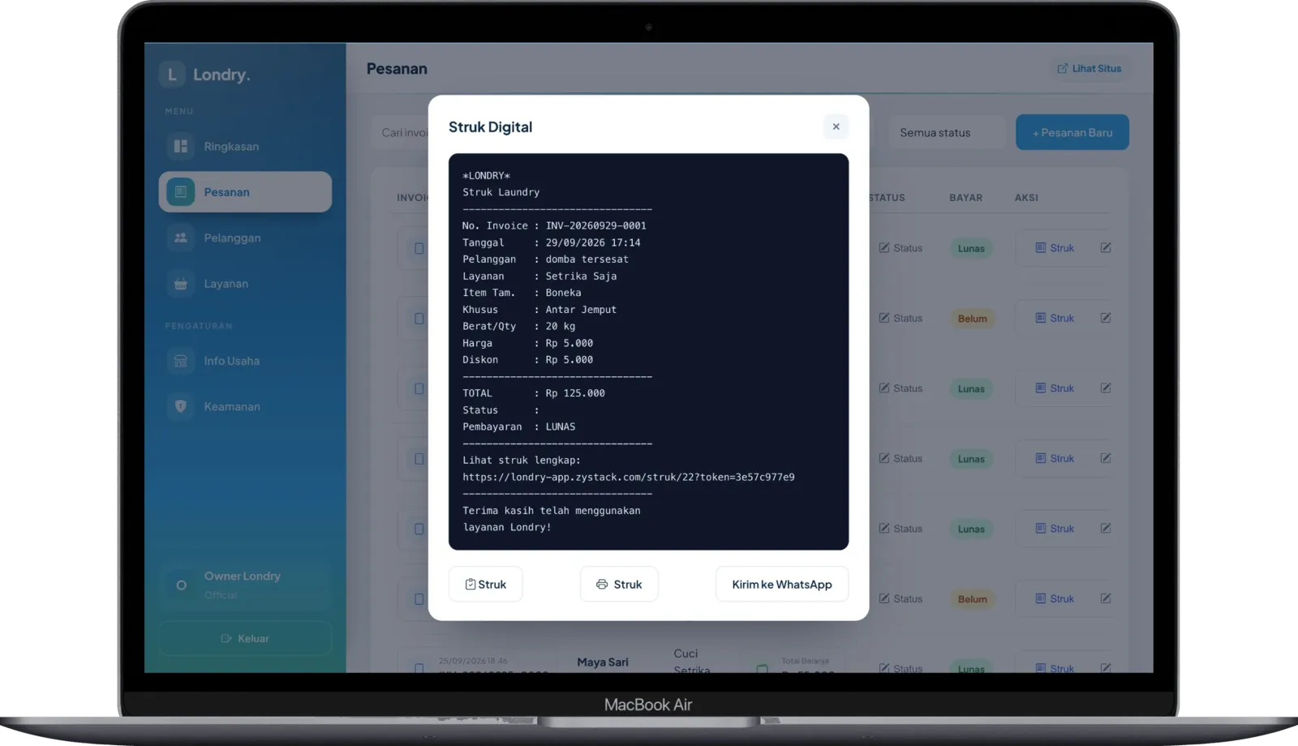Open the Layanan basket icon
1298x746 pixels.
[x=181, y=284]
